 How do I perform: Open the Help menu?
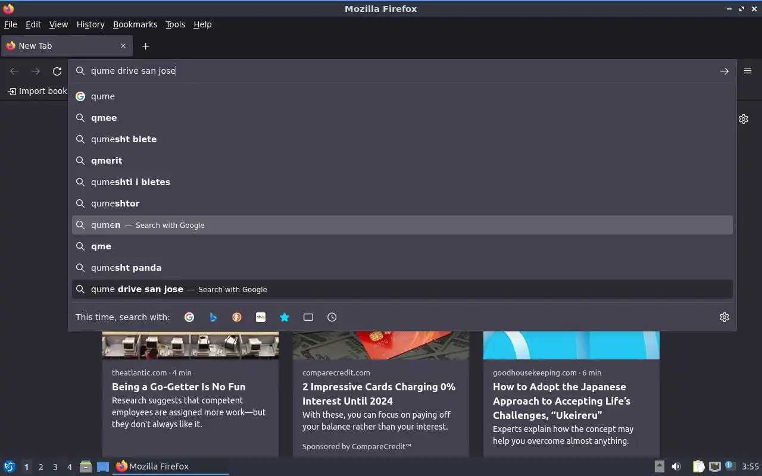point(202,24)
